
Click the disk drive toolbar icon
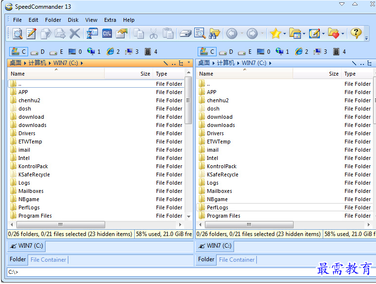[x=185, y=33]
